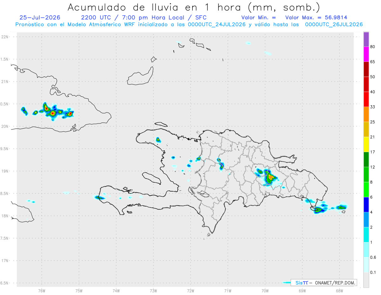Click the '22N' latitude label
Screen dimensions: 381x295
(x=5, y=37)
